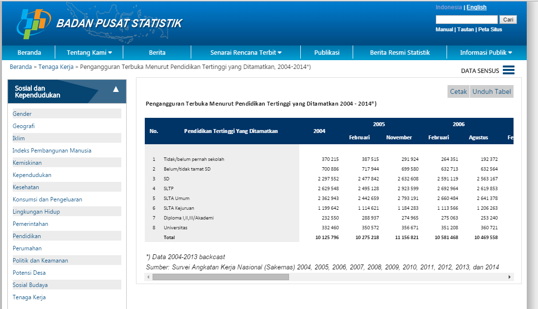Click the table scrollbar left arrow
Image resolution: width=538 pixels, height=309 pixels.
[148, 277]
